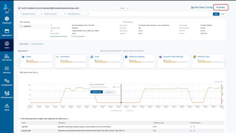Switch to the Device Performance tab
Viewport: 236px width, 133px height.
(38, 44)
